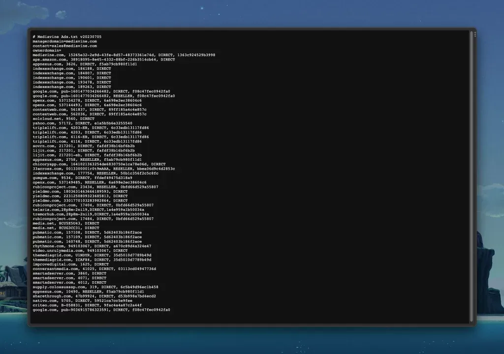504x354 pixels.
Task: Open the three-dot window menu
Action: pyautogui.click(x=475, y=34)
